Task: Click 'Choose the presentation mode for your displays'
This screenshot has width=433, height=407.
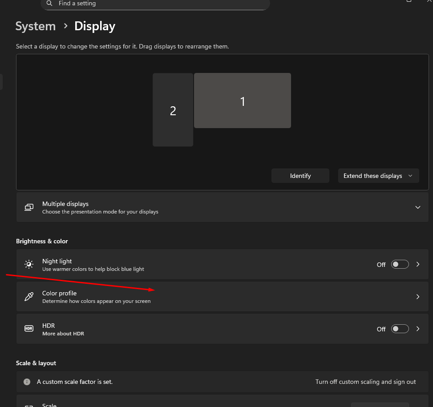Action: (100, 212)
